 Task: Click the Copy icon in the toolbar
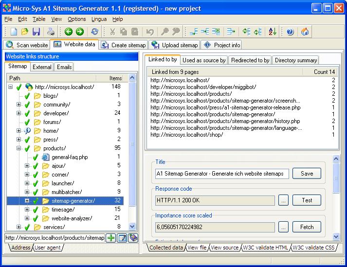coord(124,32)
